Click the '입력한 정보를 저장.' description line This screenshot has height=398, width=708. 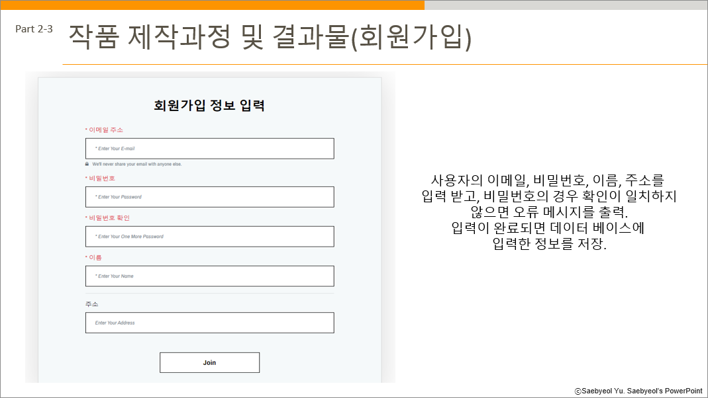[550, 244]
